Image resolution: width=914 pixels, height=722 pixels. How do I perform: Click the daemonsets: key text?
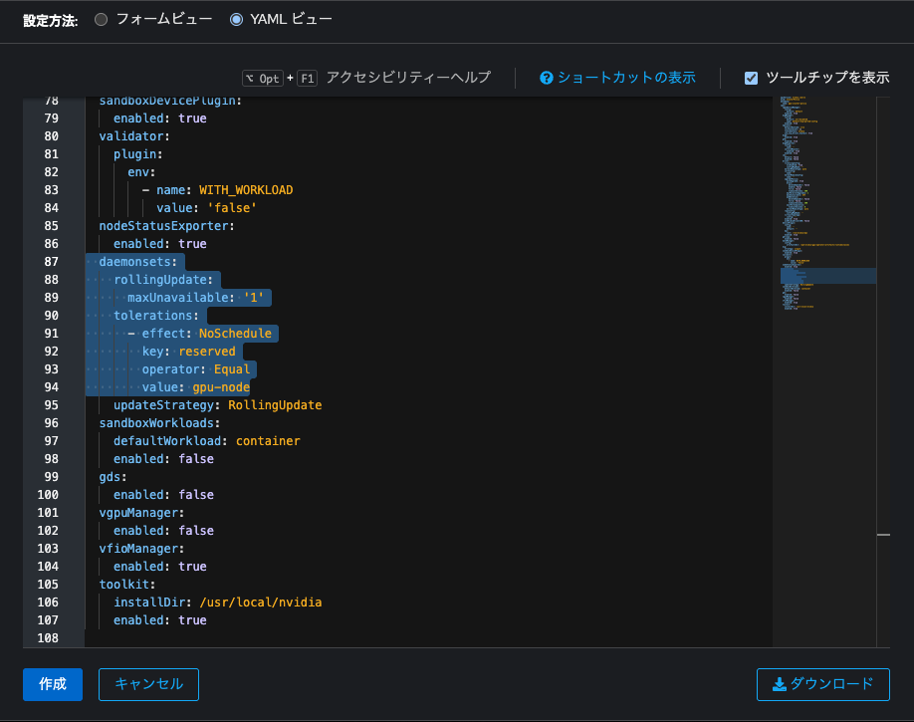click(137, 262)
